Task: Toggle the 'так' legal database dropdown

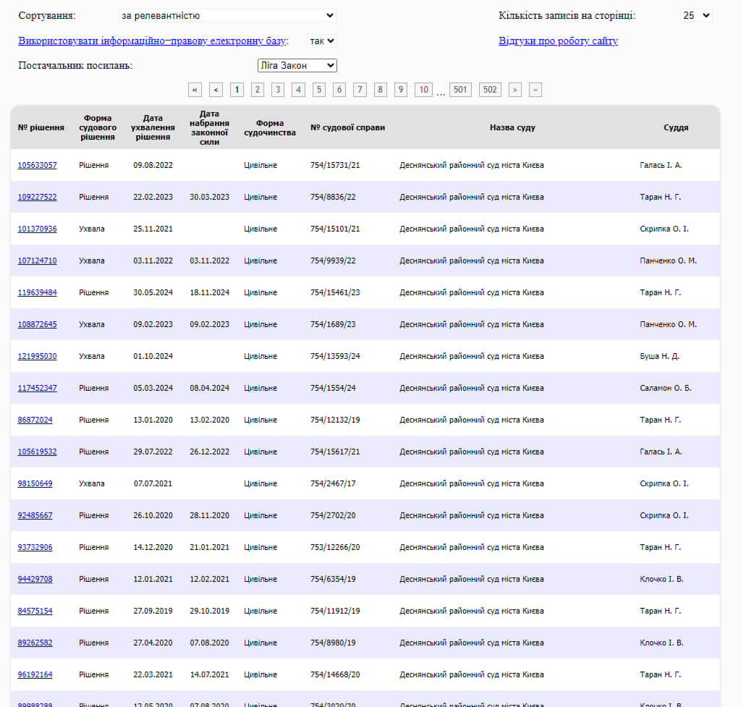Action: pyautogui.click(x=321, y=41)
